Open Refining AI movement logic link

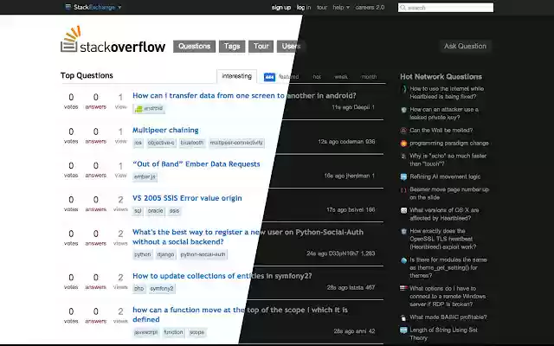point(445,176)
